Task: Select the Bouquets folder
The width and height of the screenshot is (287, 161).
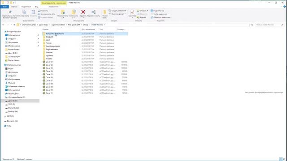Action: (x=49, y=37)
